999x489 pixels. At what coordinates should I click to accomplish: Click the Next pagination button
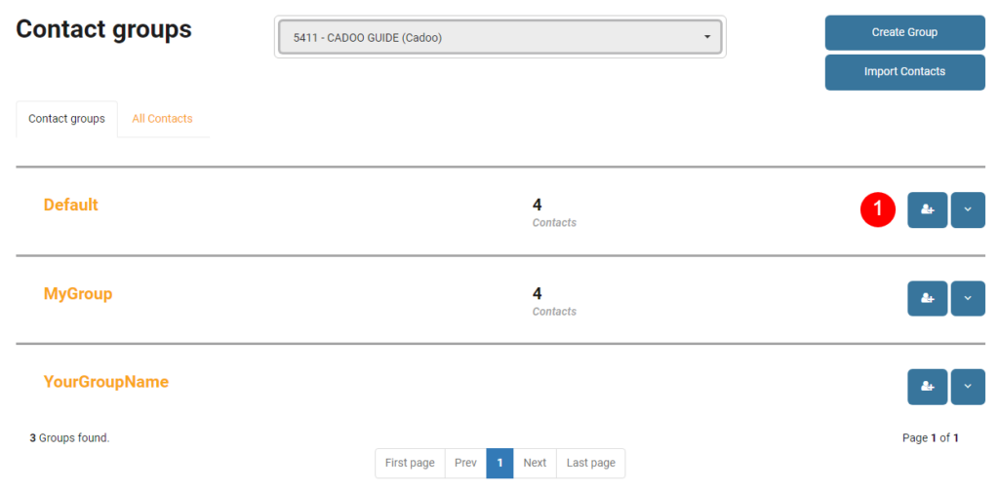pyautogui.click(x=535, y=463)
